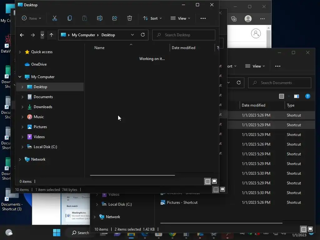The image size is (320, 240).
Task: Sort by Date modified in Documents window
Action: (x=253, y=105)
